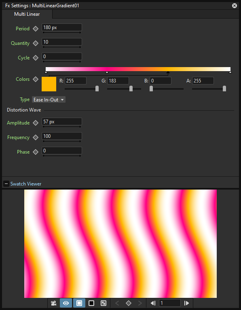241x310 pixels.
Task: Click the Distortion Wave section label
Action: [x=24, y=110]
